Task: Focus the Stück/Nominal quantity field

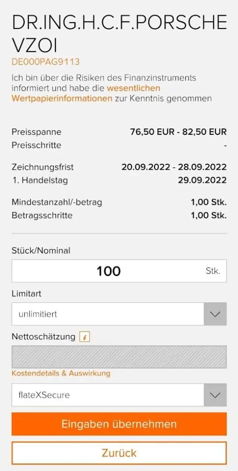Action: 119,271
